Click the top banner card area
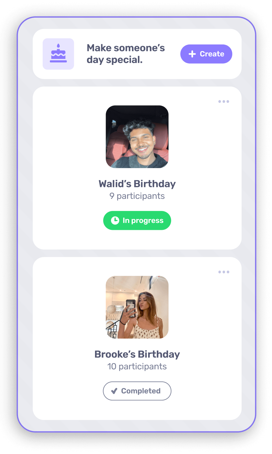 pyautogui.click(x=137, y=54)
